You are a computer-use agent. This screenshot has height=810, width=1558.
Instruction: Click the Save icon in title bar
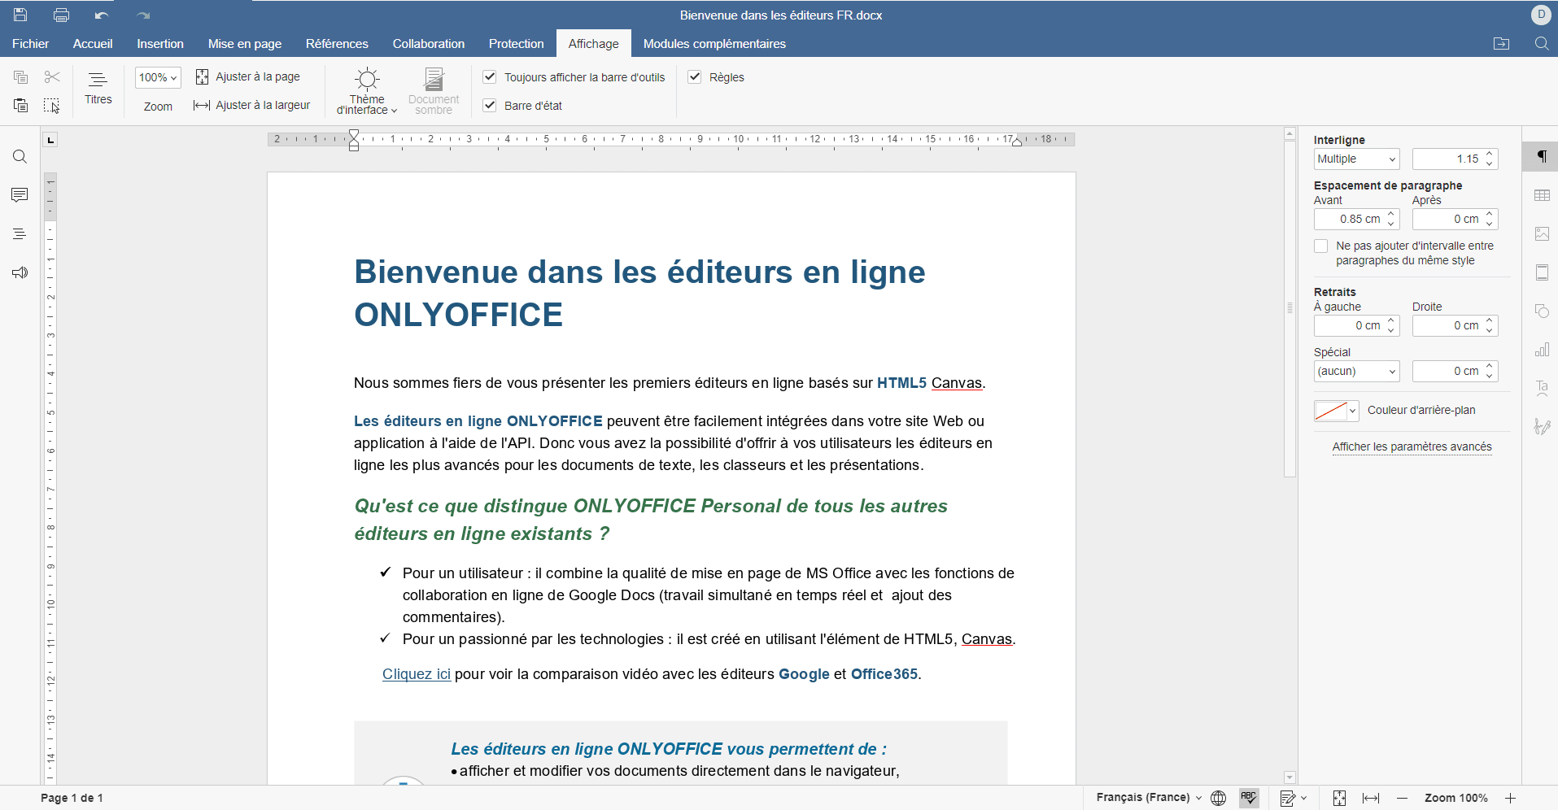pyautogui.click(x=20, y=15)
